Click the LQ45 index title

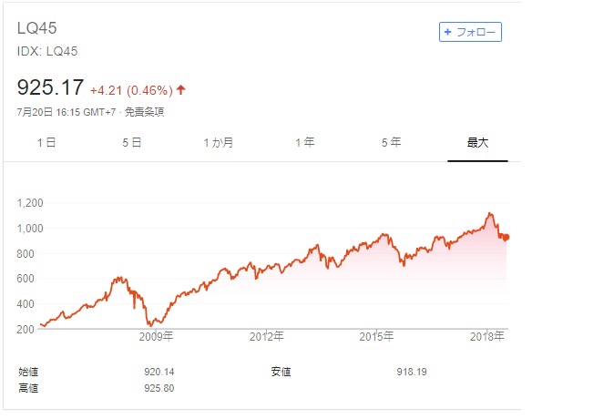pyautogui.click(x=36, y=28)
